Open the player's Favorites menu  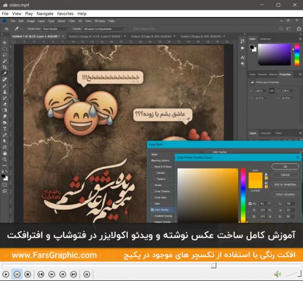click(65, 14)
